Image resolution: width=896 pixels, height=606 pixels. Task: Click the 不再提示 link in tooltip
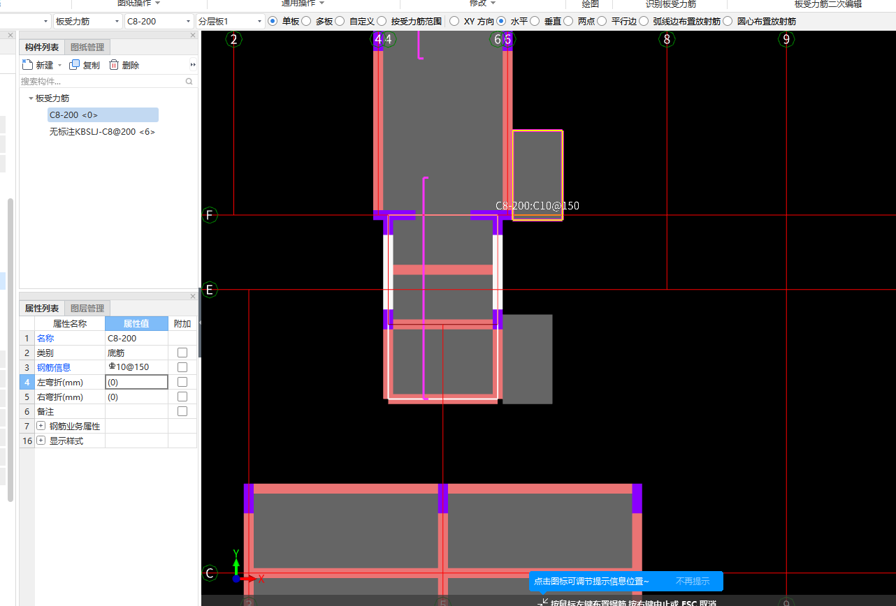(x=693, y=581)
